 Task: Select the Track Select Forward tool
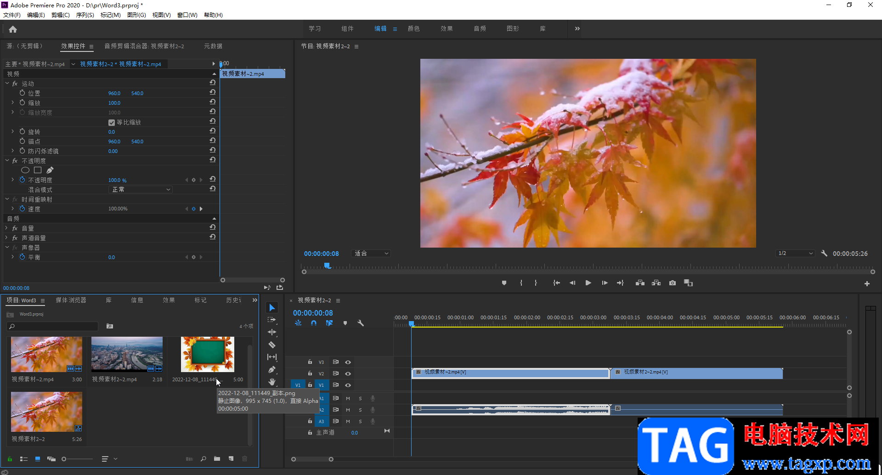pos(272,320)
